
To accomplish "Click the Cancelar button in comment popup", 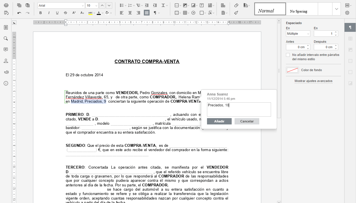I will click(x=247, y=121).
